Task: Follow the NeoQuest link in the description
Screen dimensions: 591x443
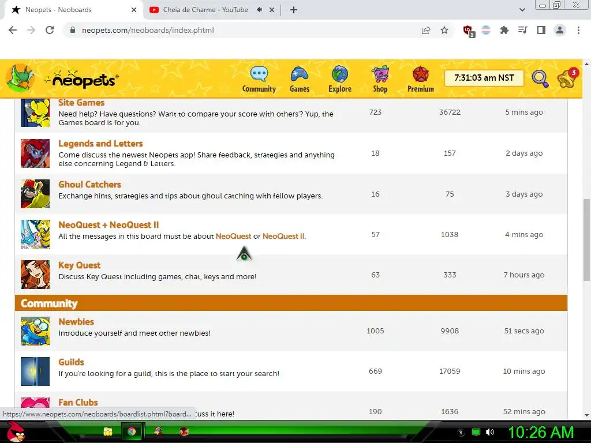Action: [x=233, y=236]
